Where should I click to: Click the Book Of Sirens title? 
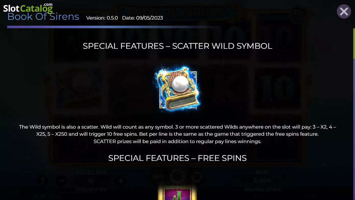[43, 17]
